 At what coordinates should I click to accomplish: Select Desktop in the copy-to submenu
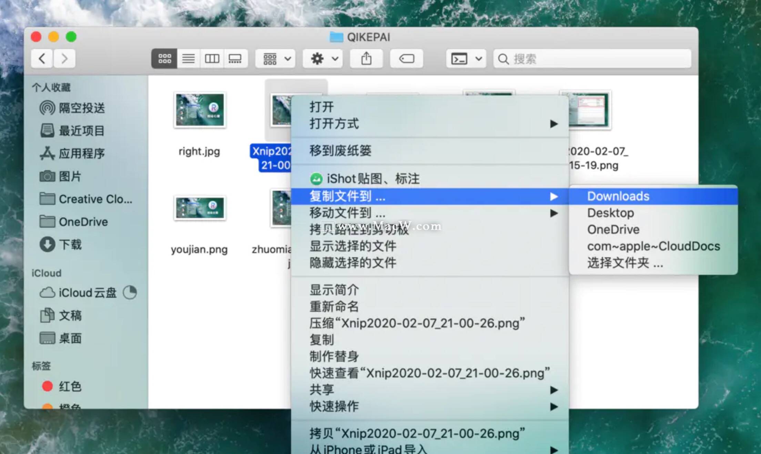pyautogui.click(x=610, y=213)
